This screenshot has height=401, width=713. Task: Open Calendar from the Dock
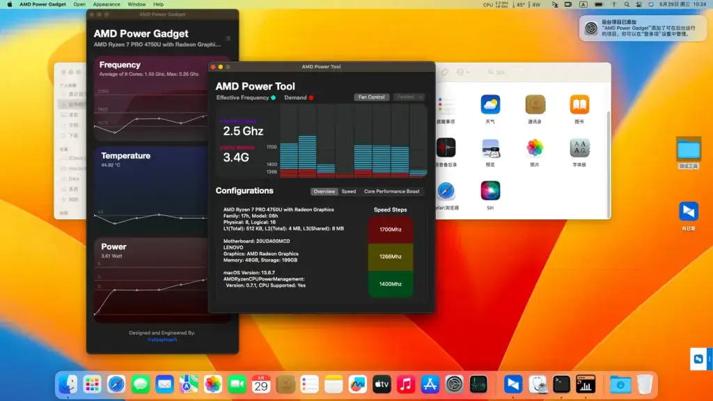(x=261, y=384)
